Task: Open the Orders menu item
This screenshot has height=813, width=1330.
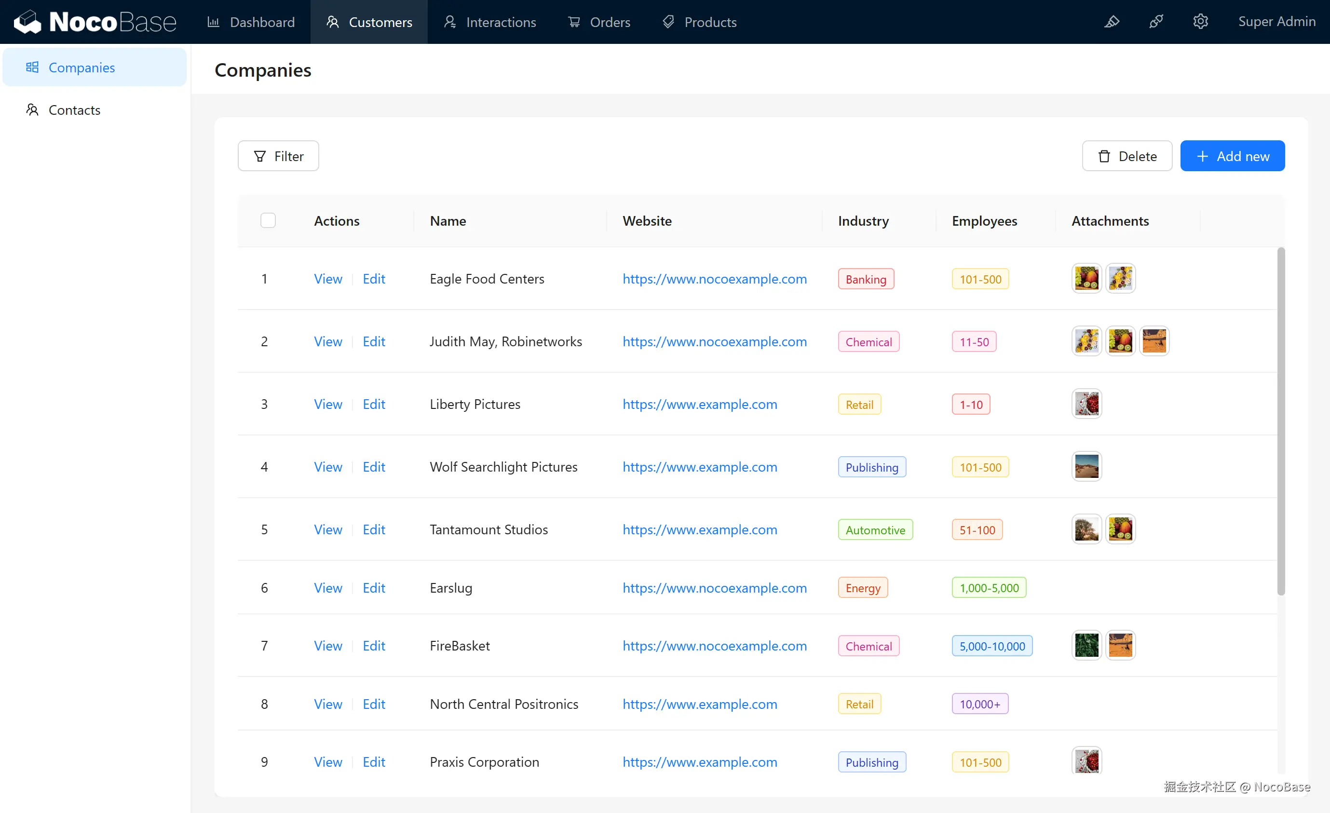Action: pos(598,22)
